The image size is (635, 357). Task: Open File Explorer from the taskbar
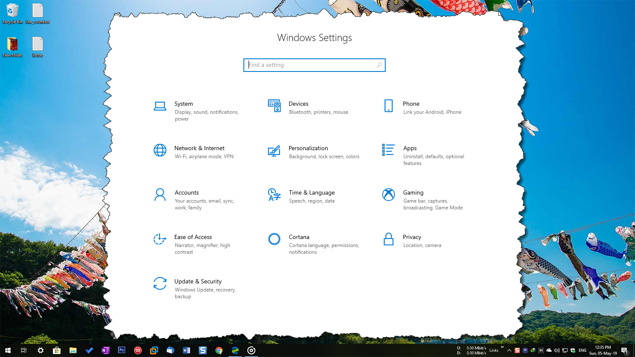tap(73, 350)
